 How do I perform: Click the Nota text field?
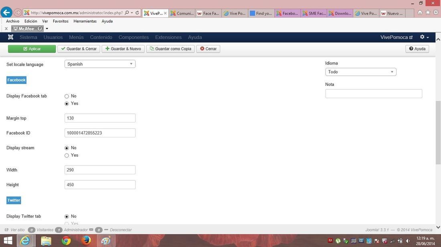[374, 94]
